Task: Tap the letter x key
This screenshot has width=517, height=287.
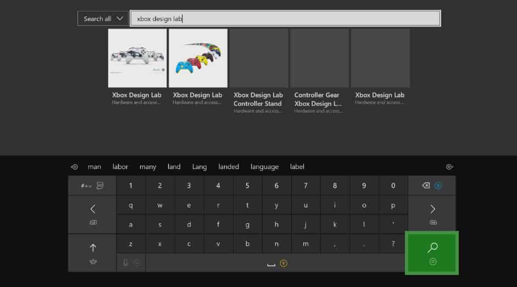Action: click(160, 244)
